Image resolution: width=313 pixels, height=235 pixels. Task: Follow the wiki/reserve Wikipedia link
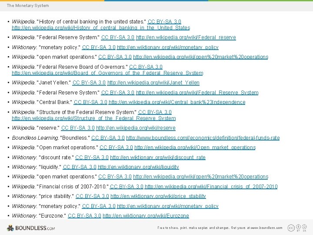click(136, 128)
